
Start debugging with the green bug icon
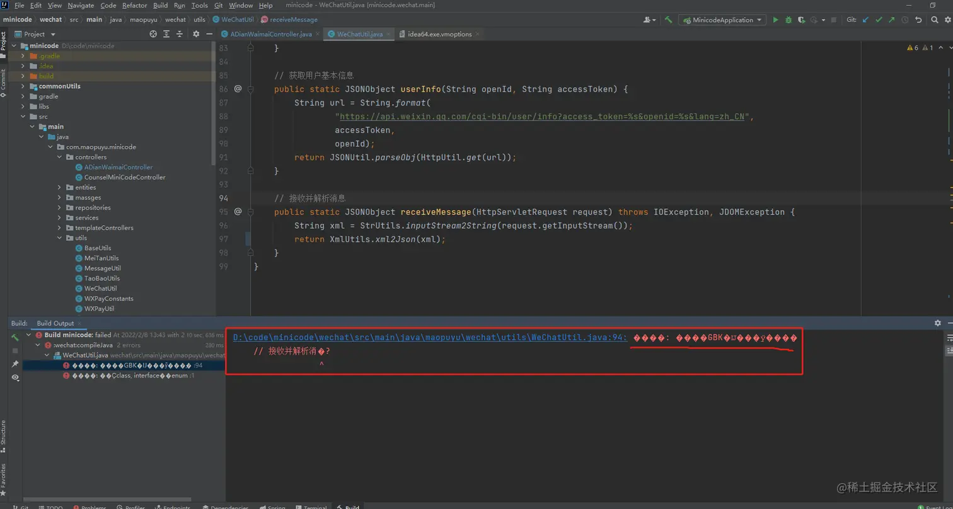[x=788, y=20]
